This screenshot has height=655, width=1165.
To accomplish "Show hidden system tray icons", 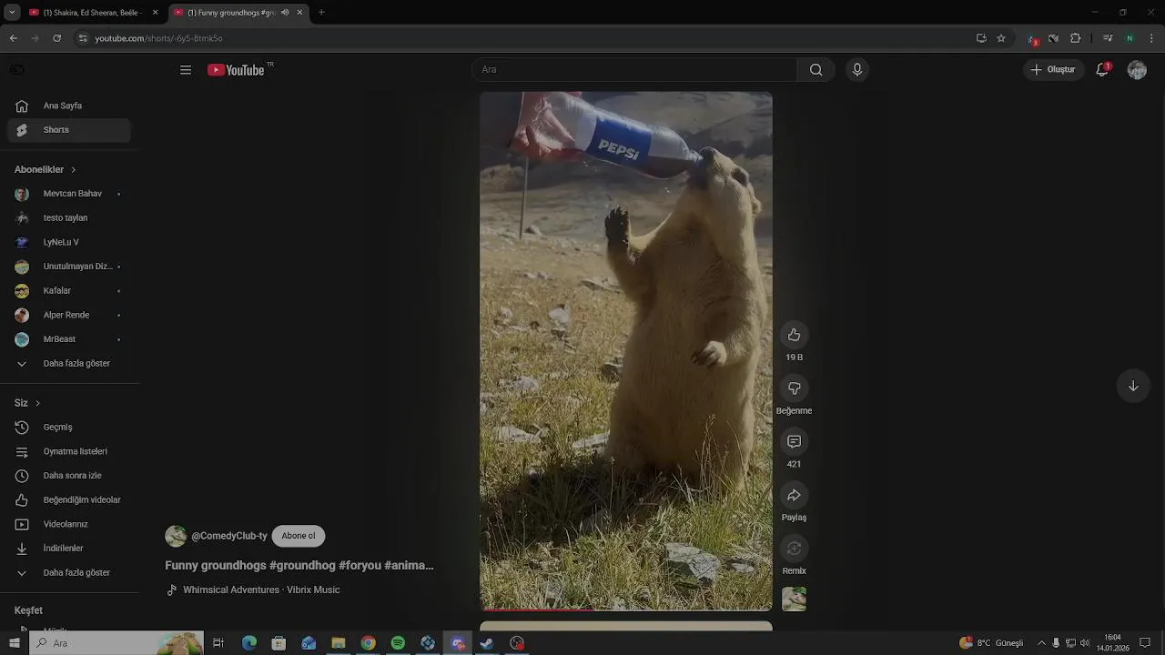I will (x=1041, y=643).
